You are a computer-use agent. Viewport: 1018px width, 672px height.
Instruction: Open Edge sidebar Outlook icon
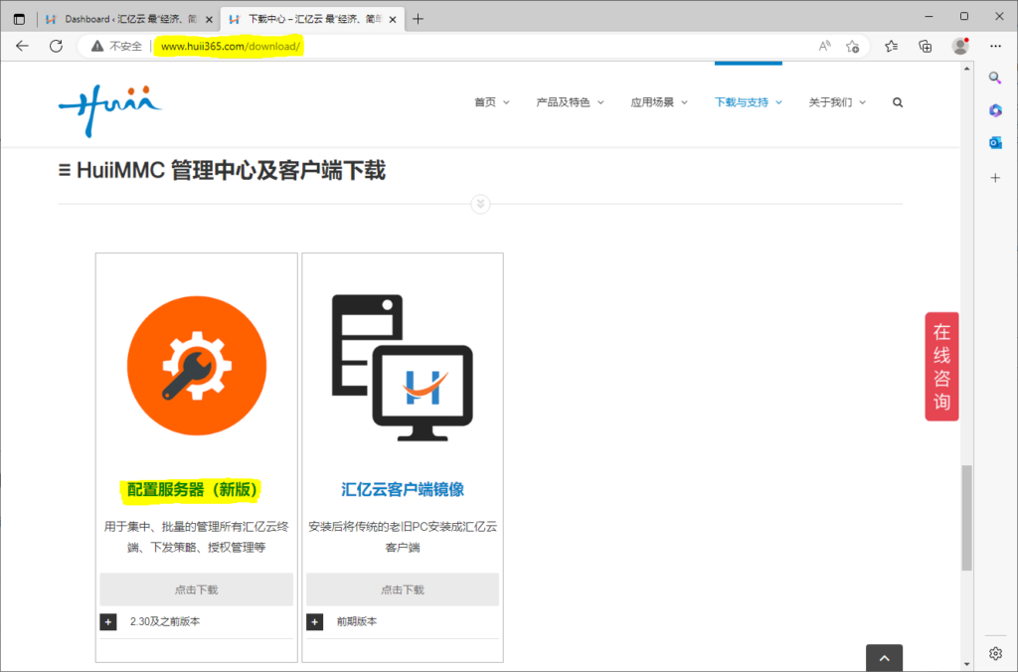995,143
